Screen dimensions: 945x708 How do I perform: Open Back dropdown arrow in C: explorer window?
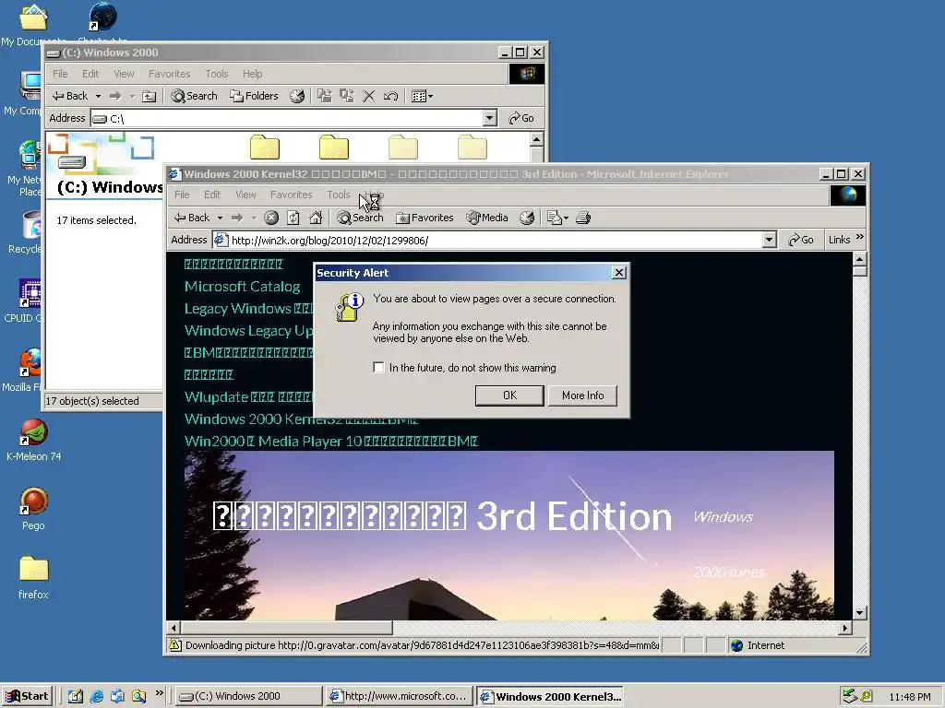pyautogui.click(x=98, y=96)
